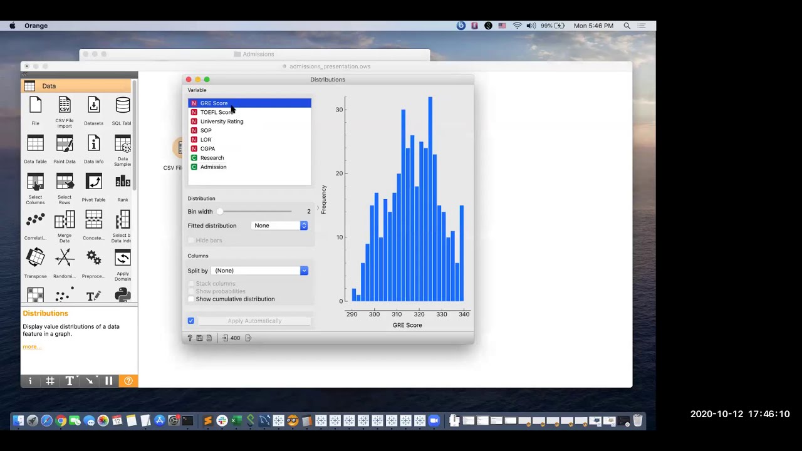Image resolution: width=802 pixels, height=451 pixels.
Task: Open the Apple menu
Action: click(12, 26)
